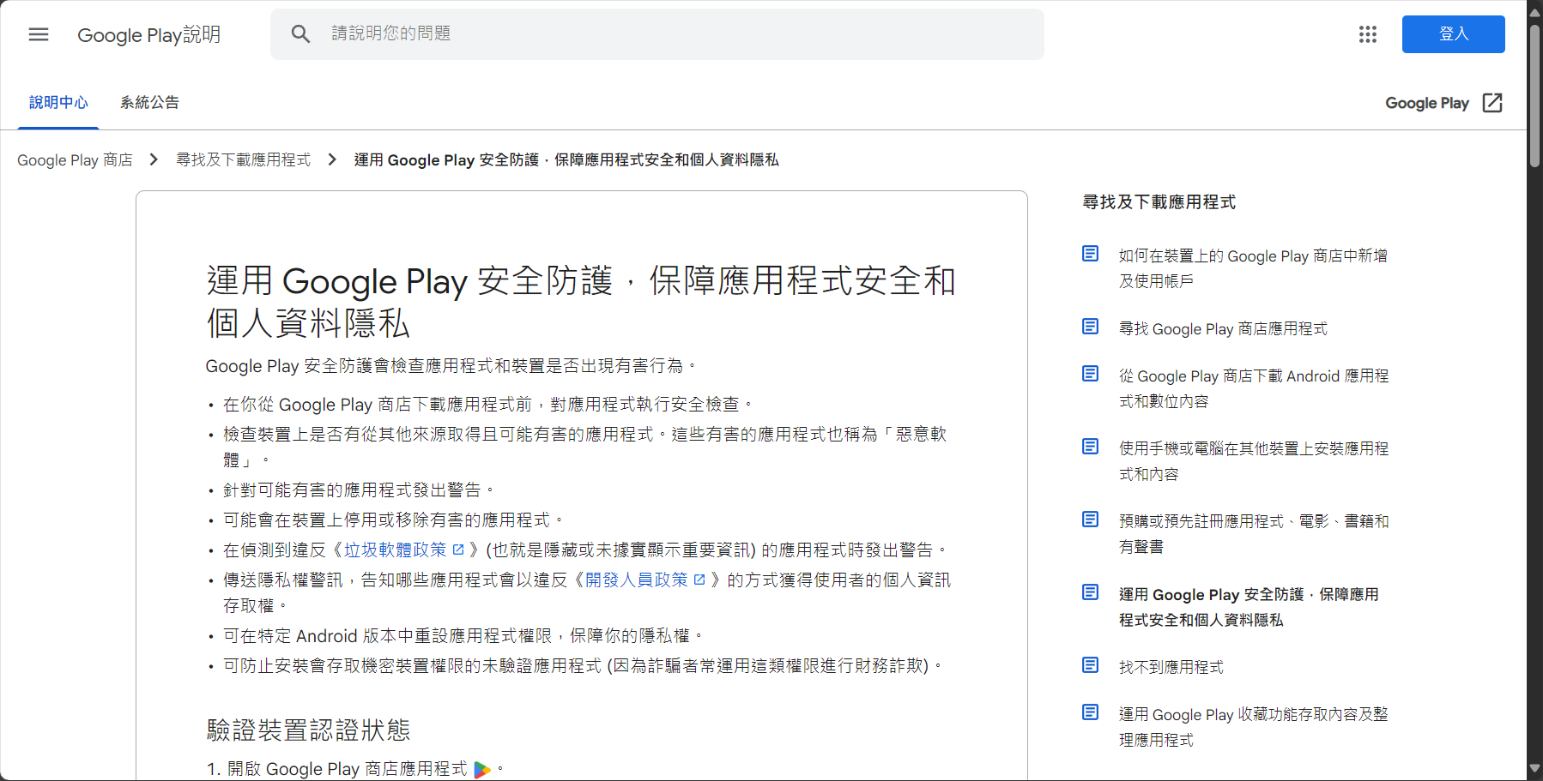Click the breadcrumb chevron after 尋找及下載應用程式
The width and height of the screenshot is (1543, 781).
(332, 159)
